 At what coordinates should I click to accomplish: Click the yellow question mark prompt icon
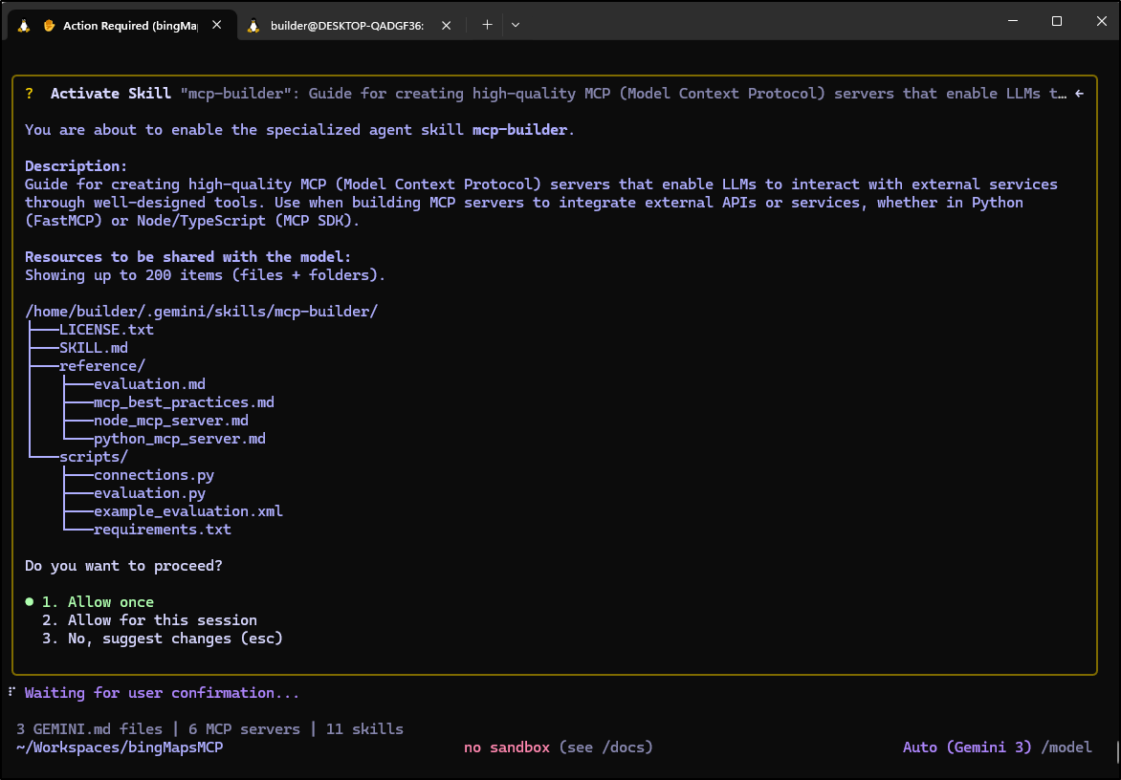[x=30, y=94]
